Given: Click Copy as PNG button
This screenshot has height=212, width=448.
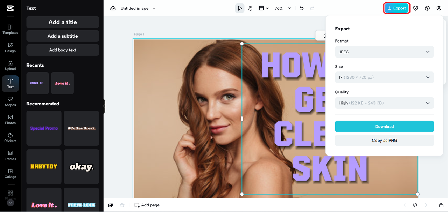Looking at the screenshot, I should [384, 141].
